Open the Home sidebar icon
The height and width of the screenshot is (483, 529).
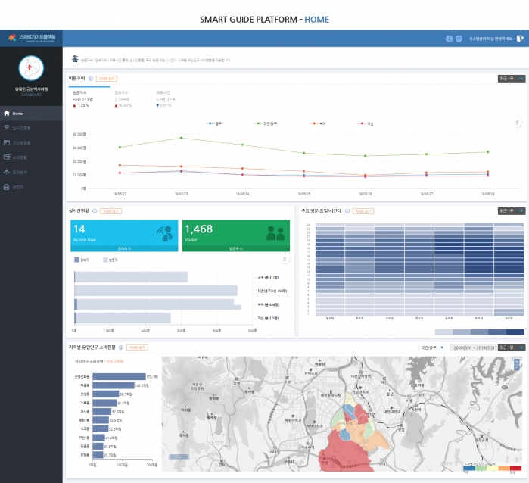[x=7, y=114]
